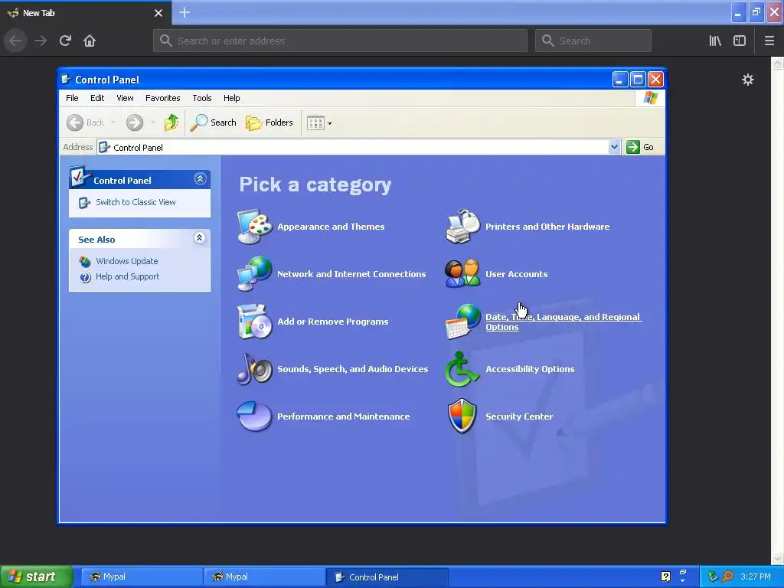Image resolution: width=784 pixels, height=588 pixels.
Task: Open Sounds, Speech, and Audio Devices icon
Action: [x=254, y=369]
